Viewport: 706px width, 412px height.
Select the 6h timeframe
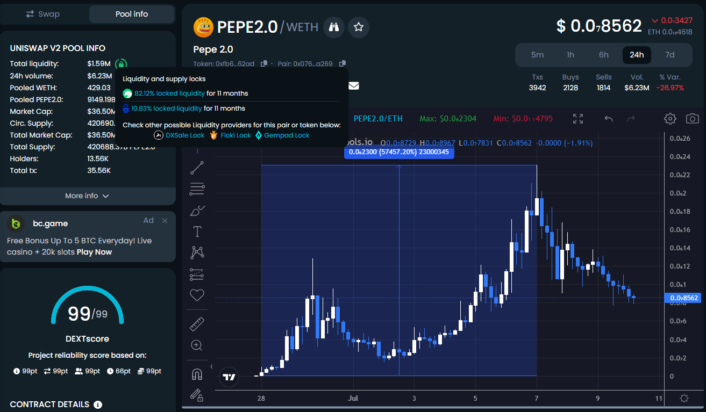point(604,55)
